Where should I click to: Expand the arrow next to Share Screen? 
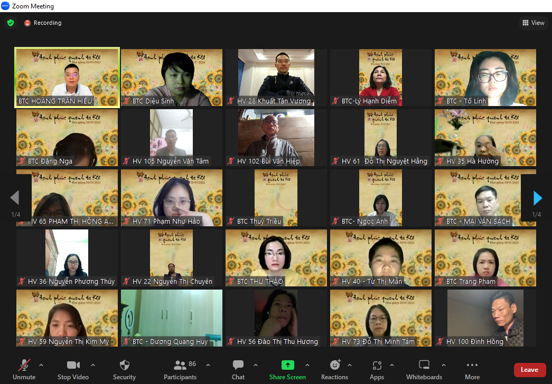(x=307, y=365)
